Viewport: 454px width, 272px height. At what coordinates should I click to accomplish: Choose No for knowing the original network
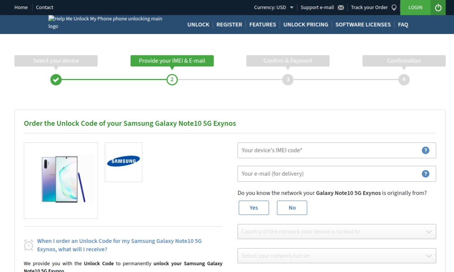coord(292,208)
